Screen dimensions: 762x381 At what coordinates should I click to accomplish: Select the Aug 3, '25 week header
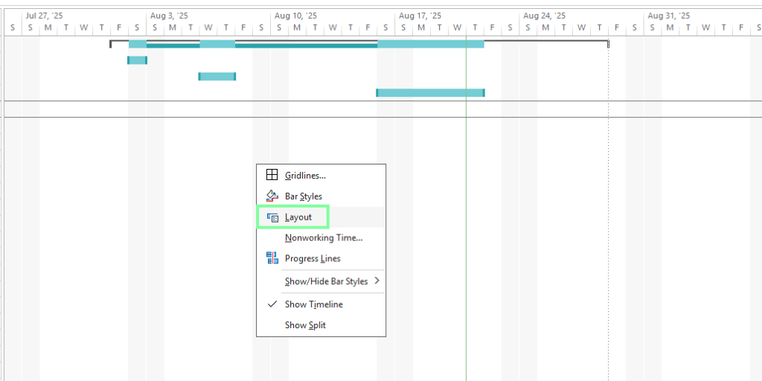pyautogui.click(x=169, y=16)
